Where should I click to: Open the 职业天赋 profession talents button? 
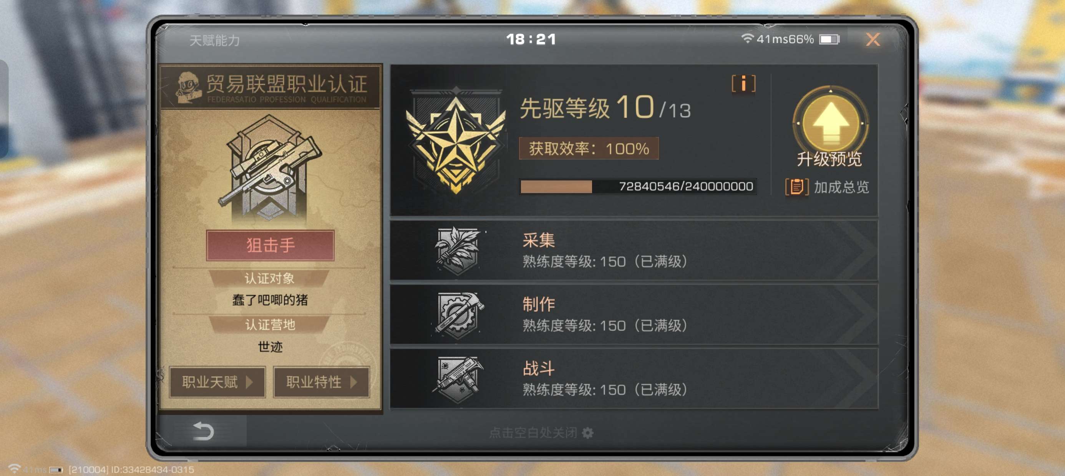(217, 382)
